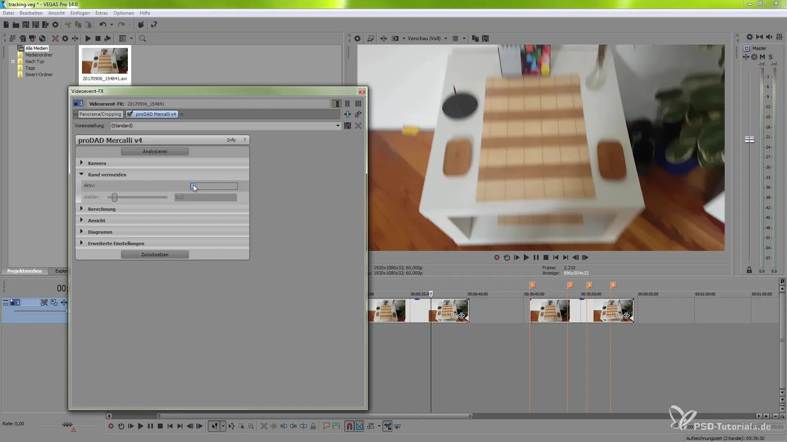The image size is (787, 442).
Task: Insert a marker via bottom toolbar
Action: point(327,426)
